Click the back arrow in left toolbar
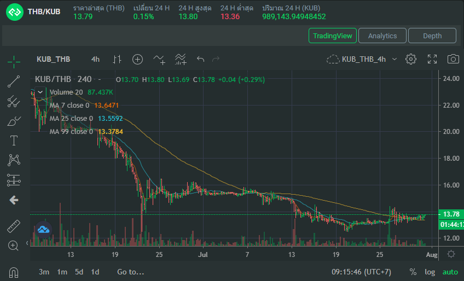464x281 pixels. (14, 200)
